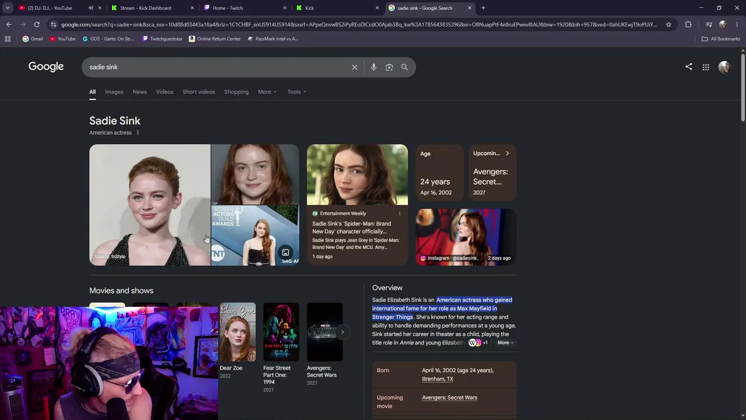Expand the Overview text with More

pyautogui.click(x=505, y=342)
